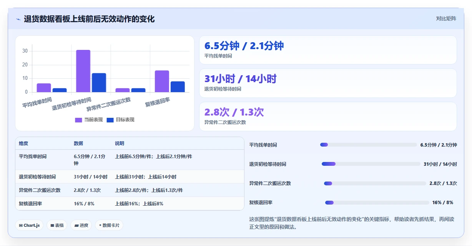This screenshot has height=246, width=472.
Task: Click the purple 退货初检等待时间 chart bar
Action: pos(83,71)
